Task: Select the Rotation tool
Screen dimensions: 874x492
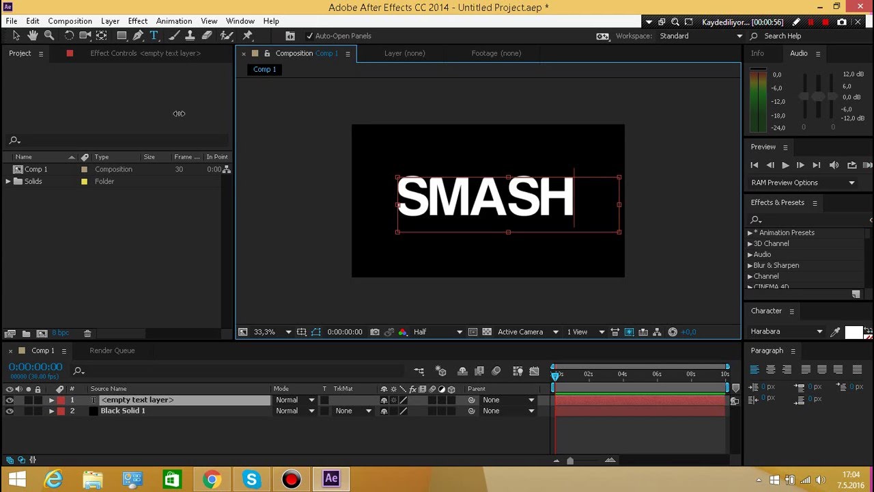Action: coord(69,36)
